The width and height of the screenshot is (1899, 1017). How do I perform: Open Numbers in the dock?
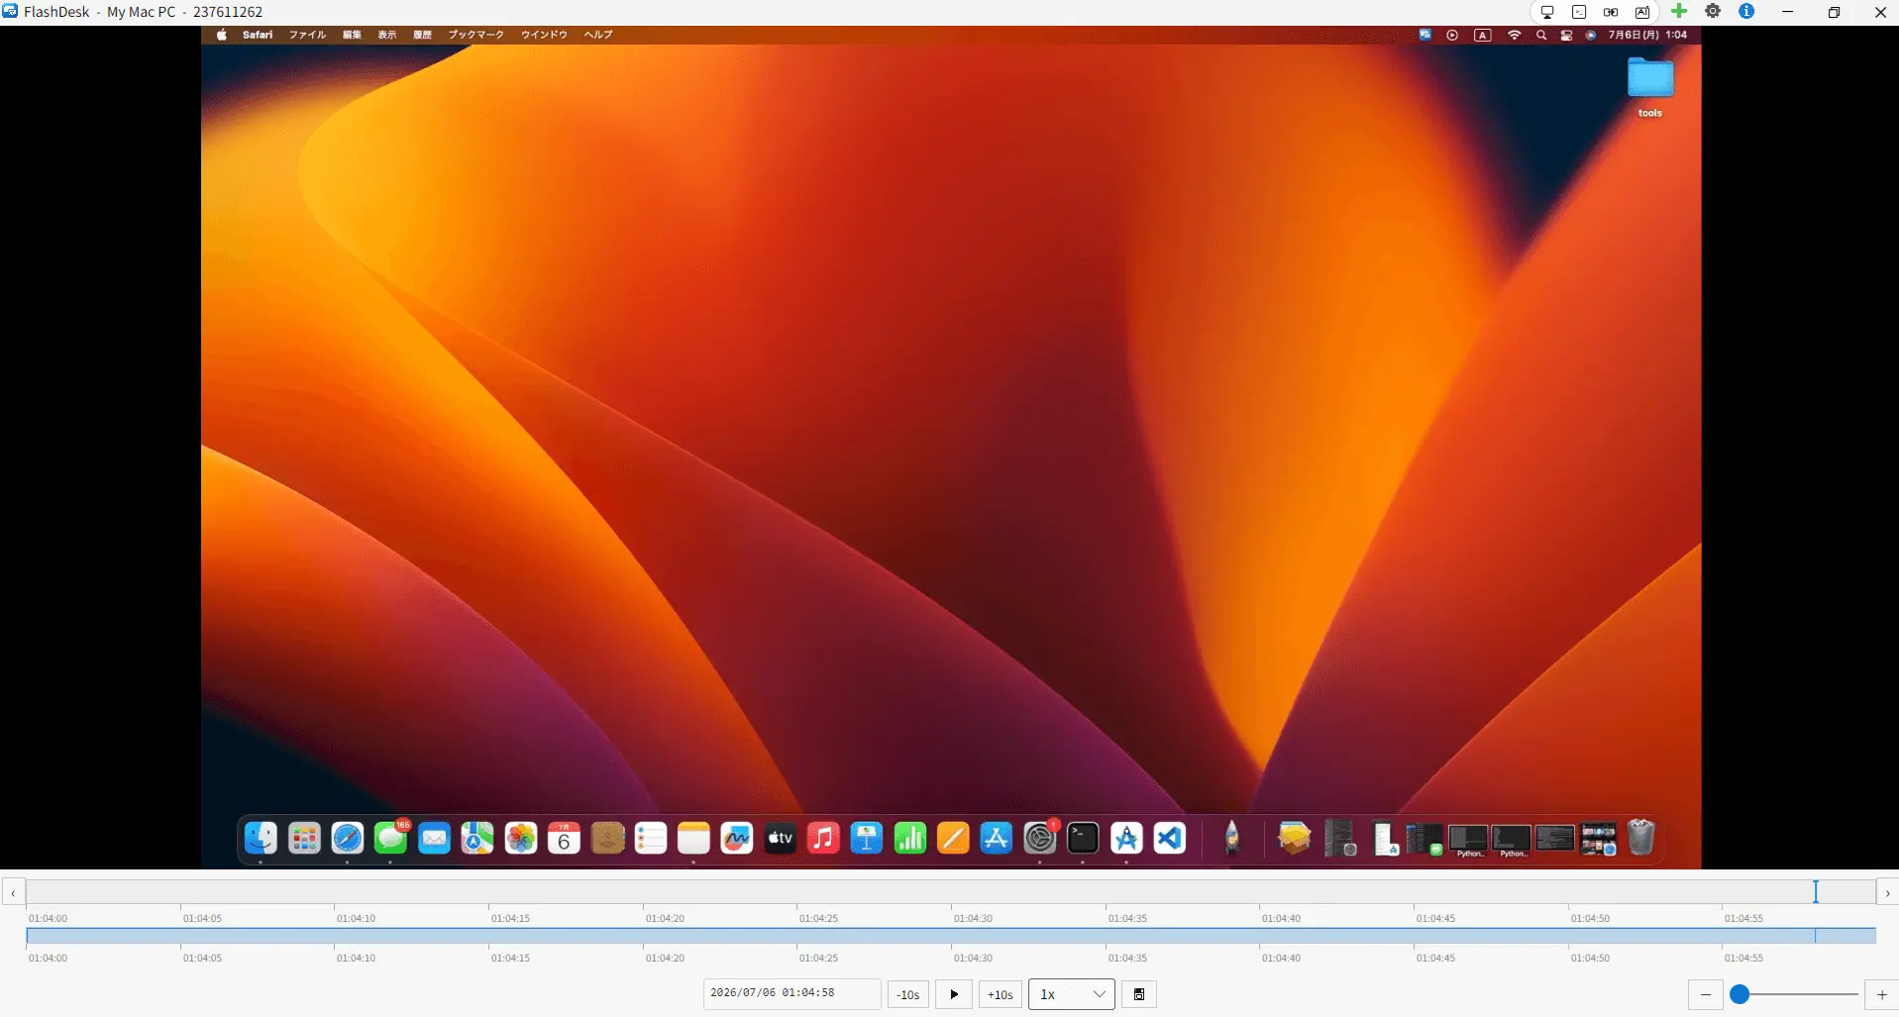(x=909, y=839)
